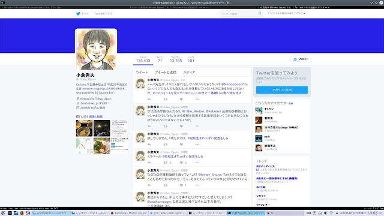
Task: Like the TeXTeX tweet with 1 like
Action: coord(181,185)
